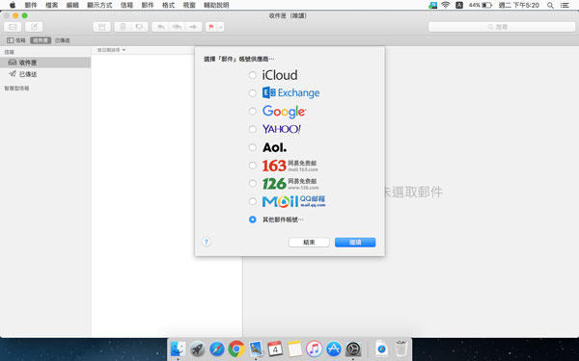579x361 pixels.
Task: Click the Archive toolbar icon
Action: coord(101,27)
